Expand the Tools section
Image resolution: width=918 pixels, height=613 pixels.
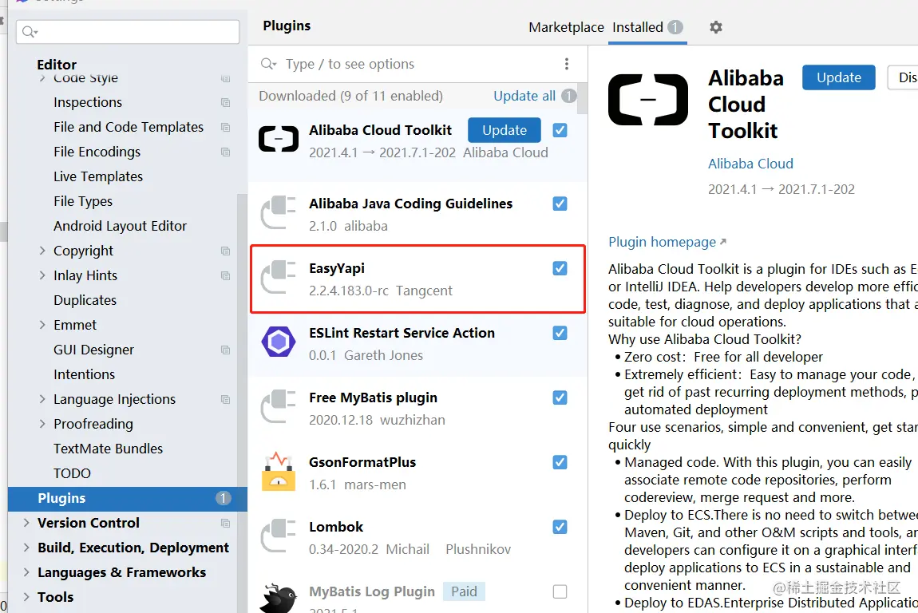coord(26,597)
